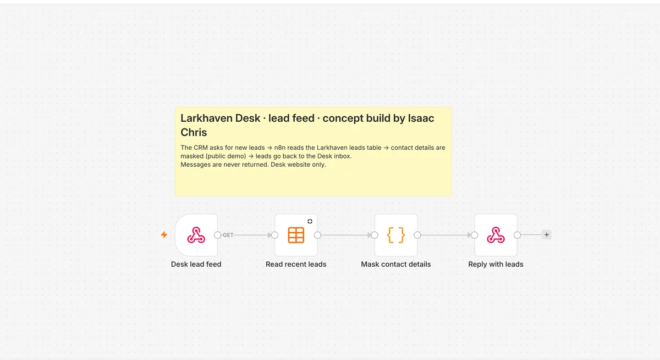
Task: Click the sticky note description paragraph text
Action: click(313, 156)
